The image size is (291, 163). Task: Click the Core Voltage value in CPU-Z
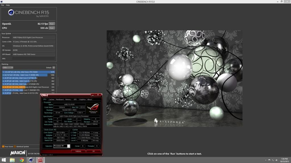80,113
